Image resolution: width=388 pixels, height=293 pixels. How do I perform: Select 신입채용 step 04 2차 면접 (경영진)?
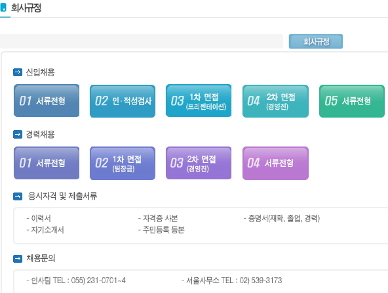click(275, 101)
